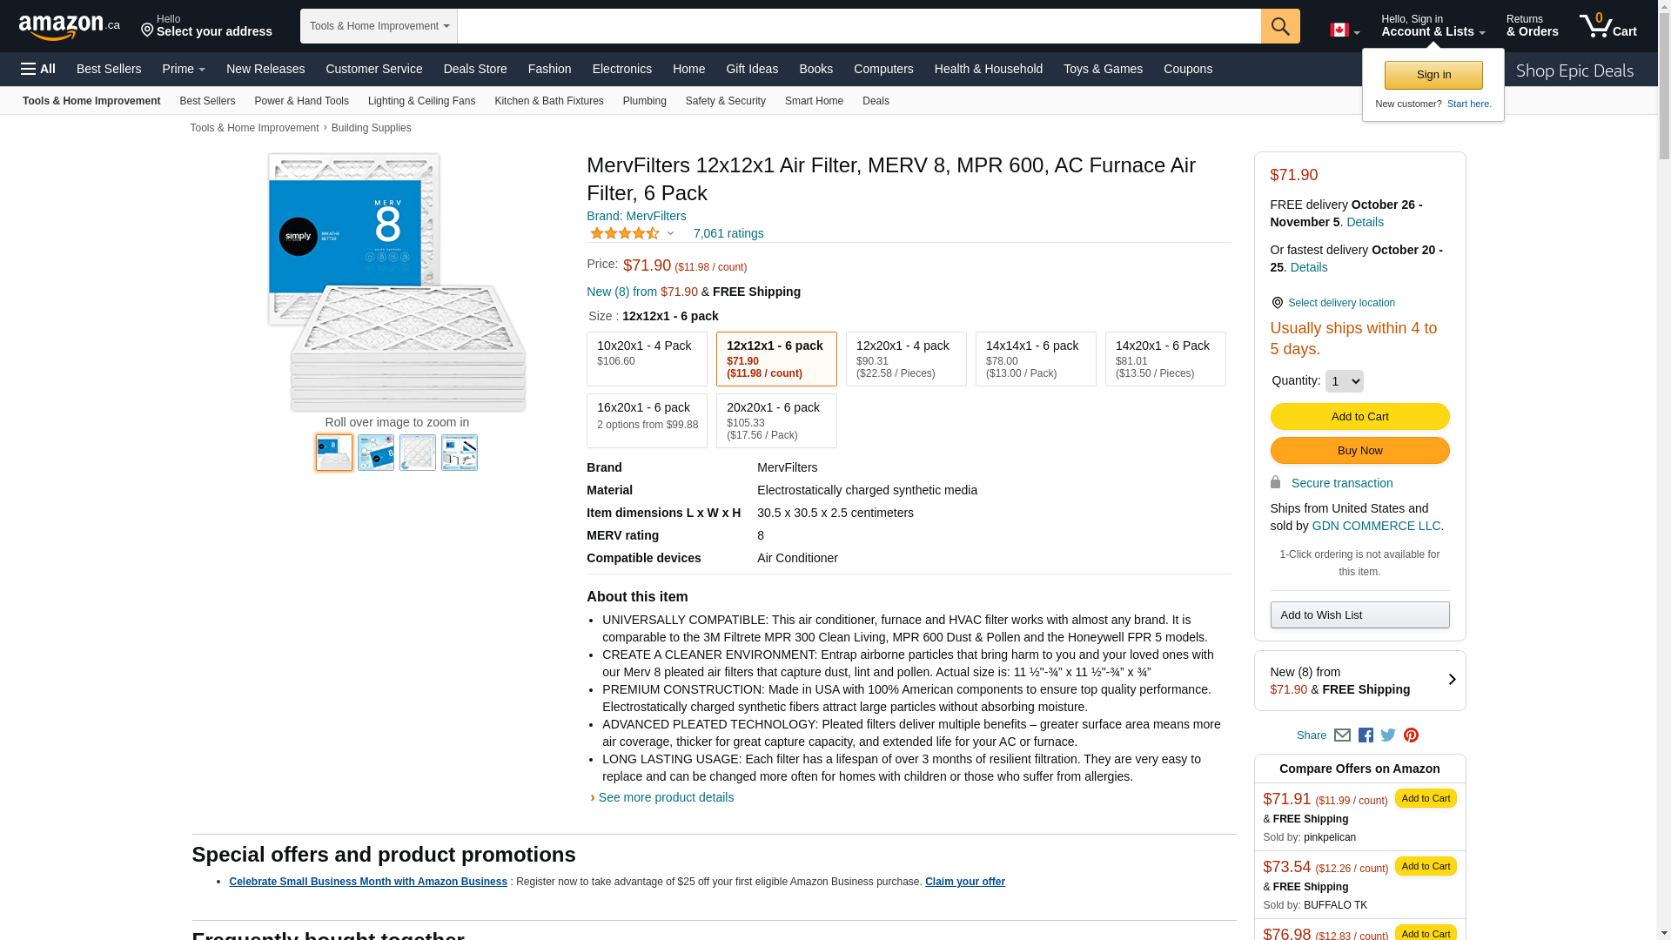Pin product on Pinterest
The image size is (1671, 940).
pyautogui.click(x=1411, y=735)
